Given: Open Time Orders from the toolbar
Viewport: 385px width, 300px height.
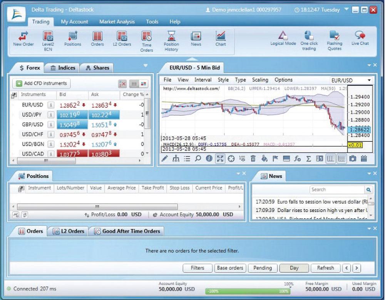Looking at the screenshot, I should pyautogui.click(x=147, y=41).
